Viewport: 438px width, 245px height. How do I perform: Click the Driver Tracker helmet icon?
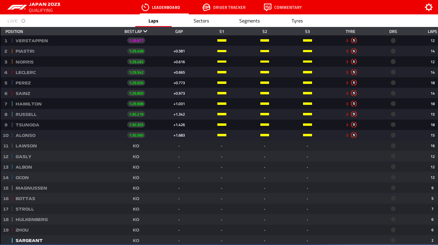207,7
